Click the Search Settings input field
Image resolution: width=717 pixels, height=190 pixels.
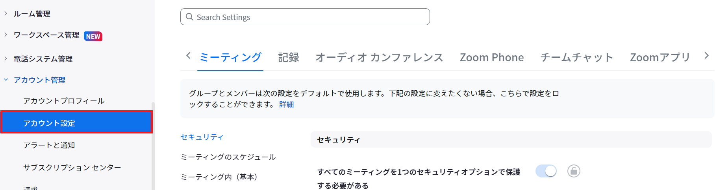click(x=305, y=17)
